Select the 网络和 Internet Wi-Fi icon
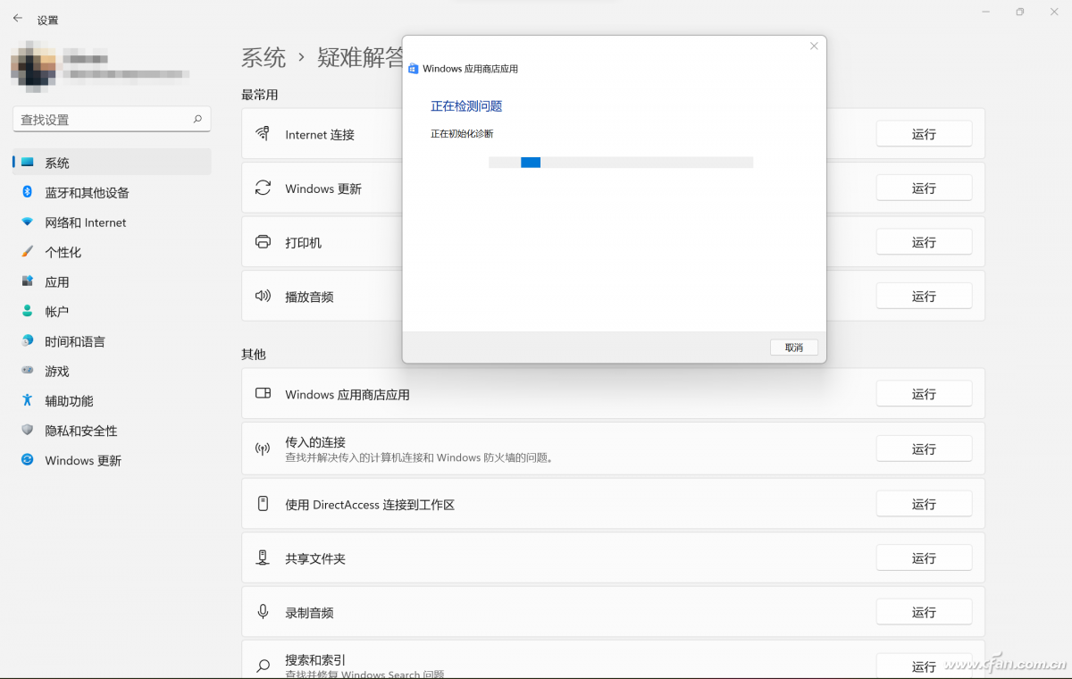Viewport: 1072px width, 679px height. pyautogui.click(x=27, y=222)
